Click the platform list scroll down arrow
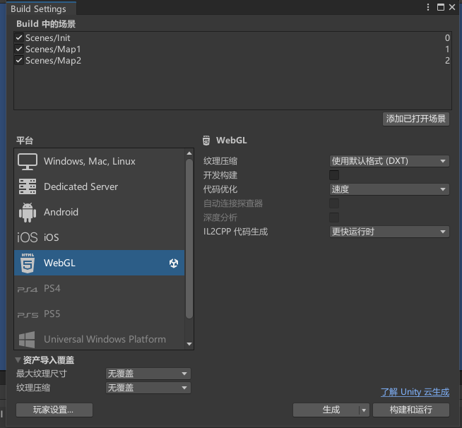This screenshot has width=462, height=428. [189, 344]
